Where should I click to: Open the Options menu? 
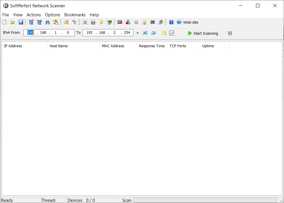[x=53, y=15]
